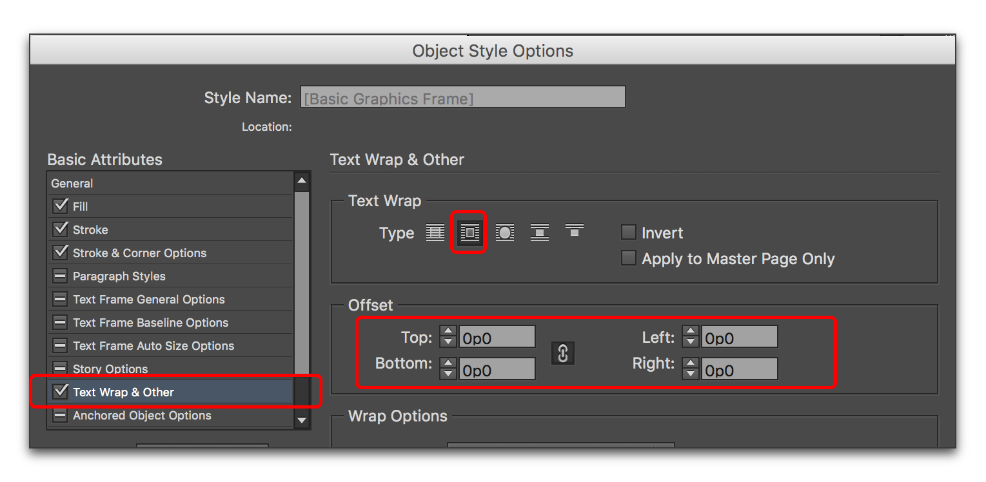
Task: Click the Top offset value field
Action: click(x=497, y=337)
